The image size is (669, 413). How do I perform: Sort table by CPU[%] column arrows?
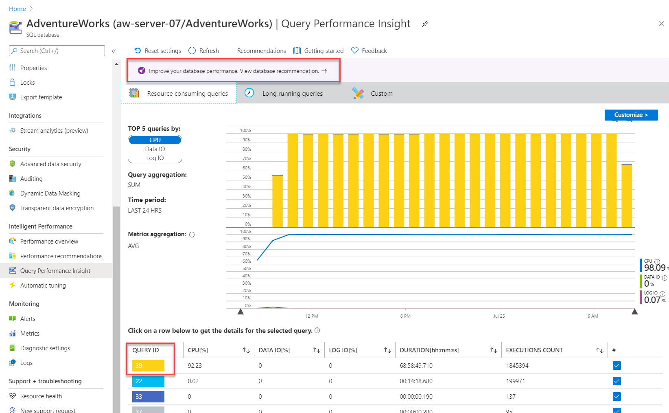[x=246, y=350]
